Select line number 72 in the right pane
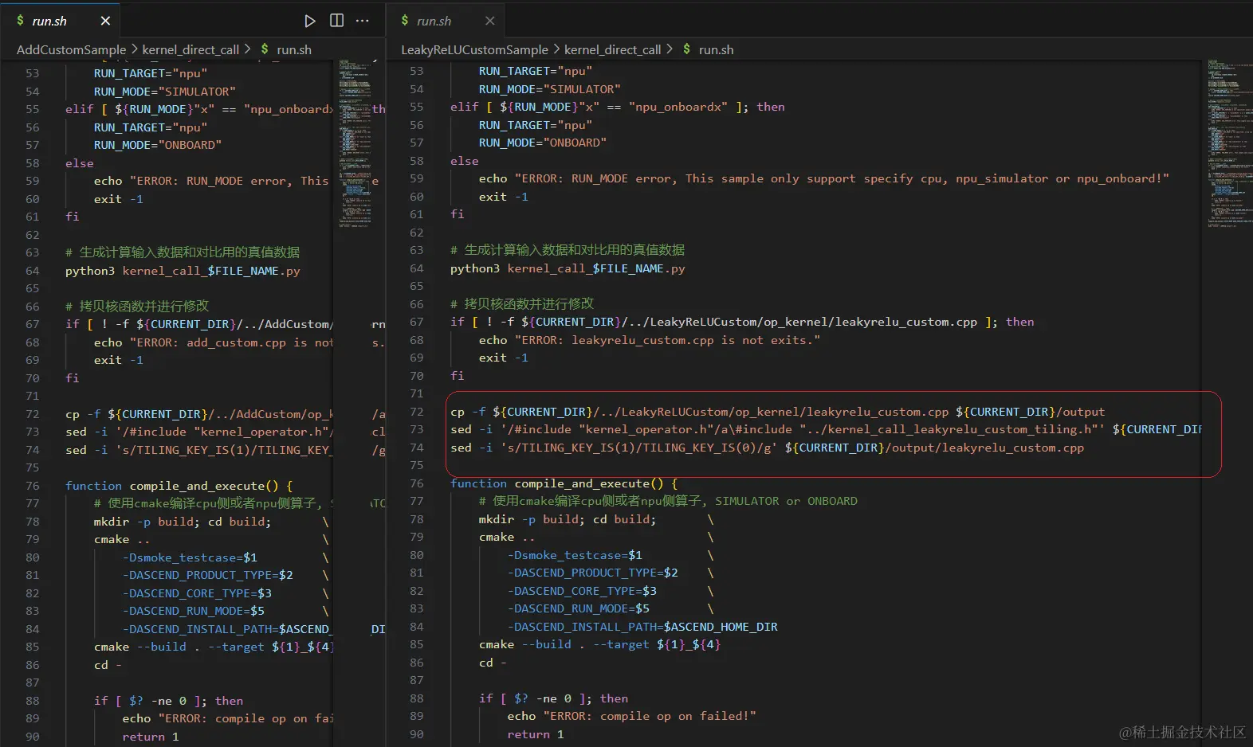 416,412
